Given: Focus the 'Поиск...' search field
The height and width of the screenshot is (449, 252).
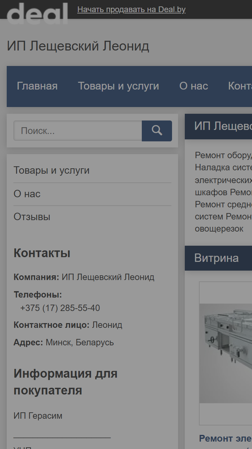Looking at the screenshot, I should [78, 131].
